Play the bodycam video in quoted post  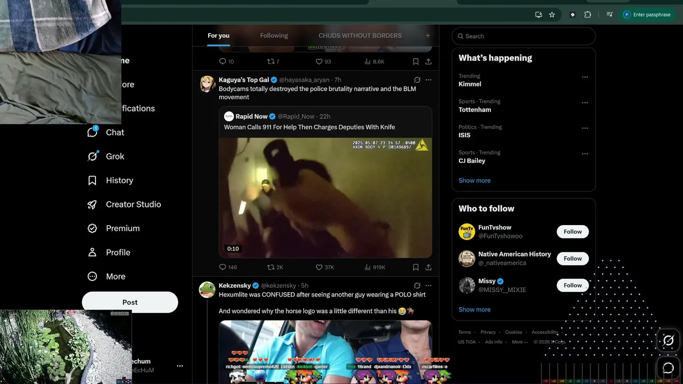tap(325, 198)
